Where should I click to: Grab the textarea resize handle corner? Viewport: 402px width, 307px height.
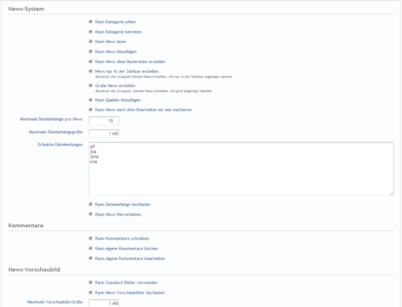coord(391,193)
